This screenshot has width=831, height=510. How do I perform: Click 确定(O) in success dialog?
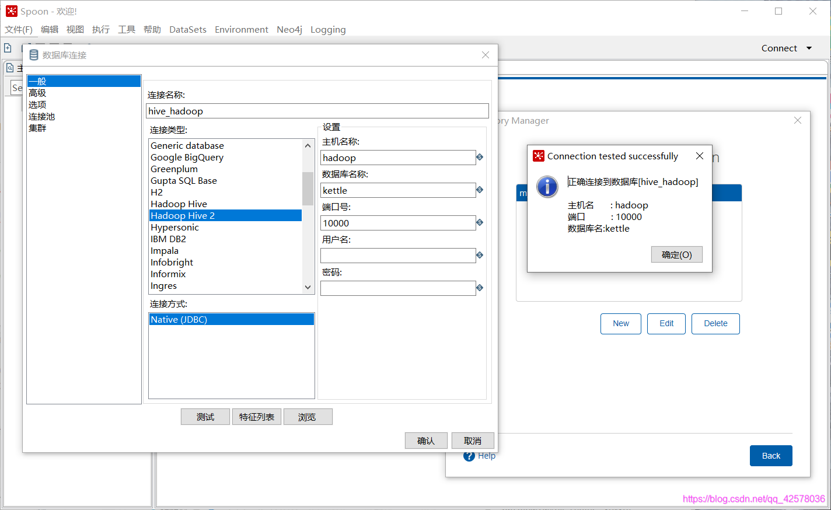click(677, 254)
